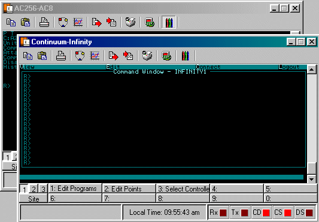Click Print icon in AC256-AC8 window toolbar
The height and width of the screenshot is (222, 319).
44,22
